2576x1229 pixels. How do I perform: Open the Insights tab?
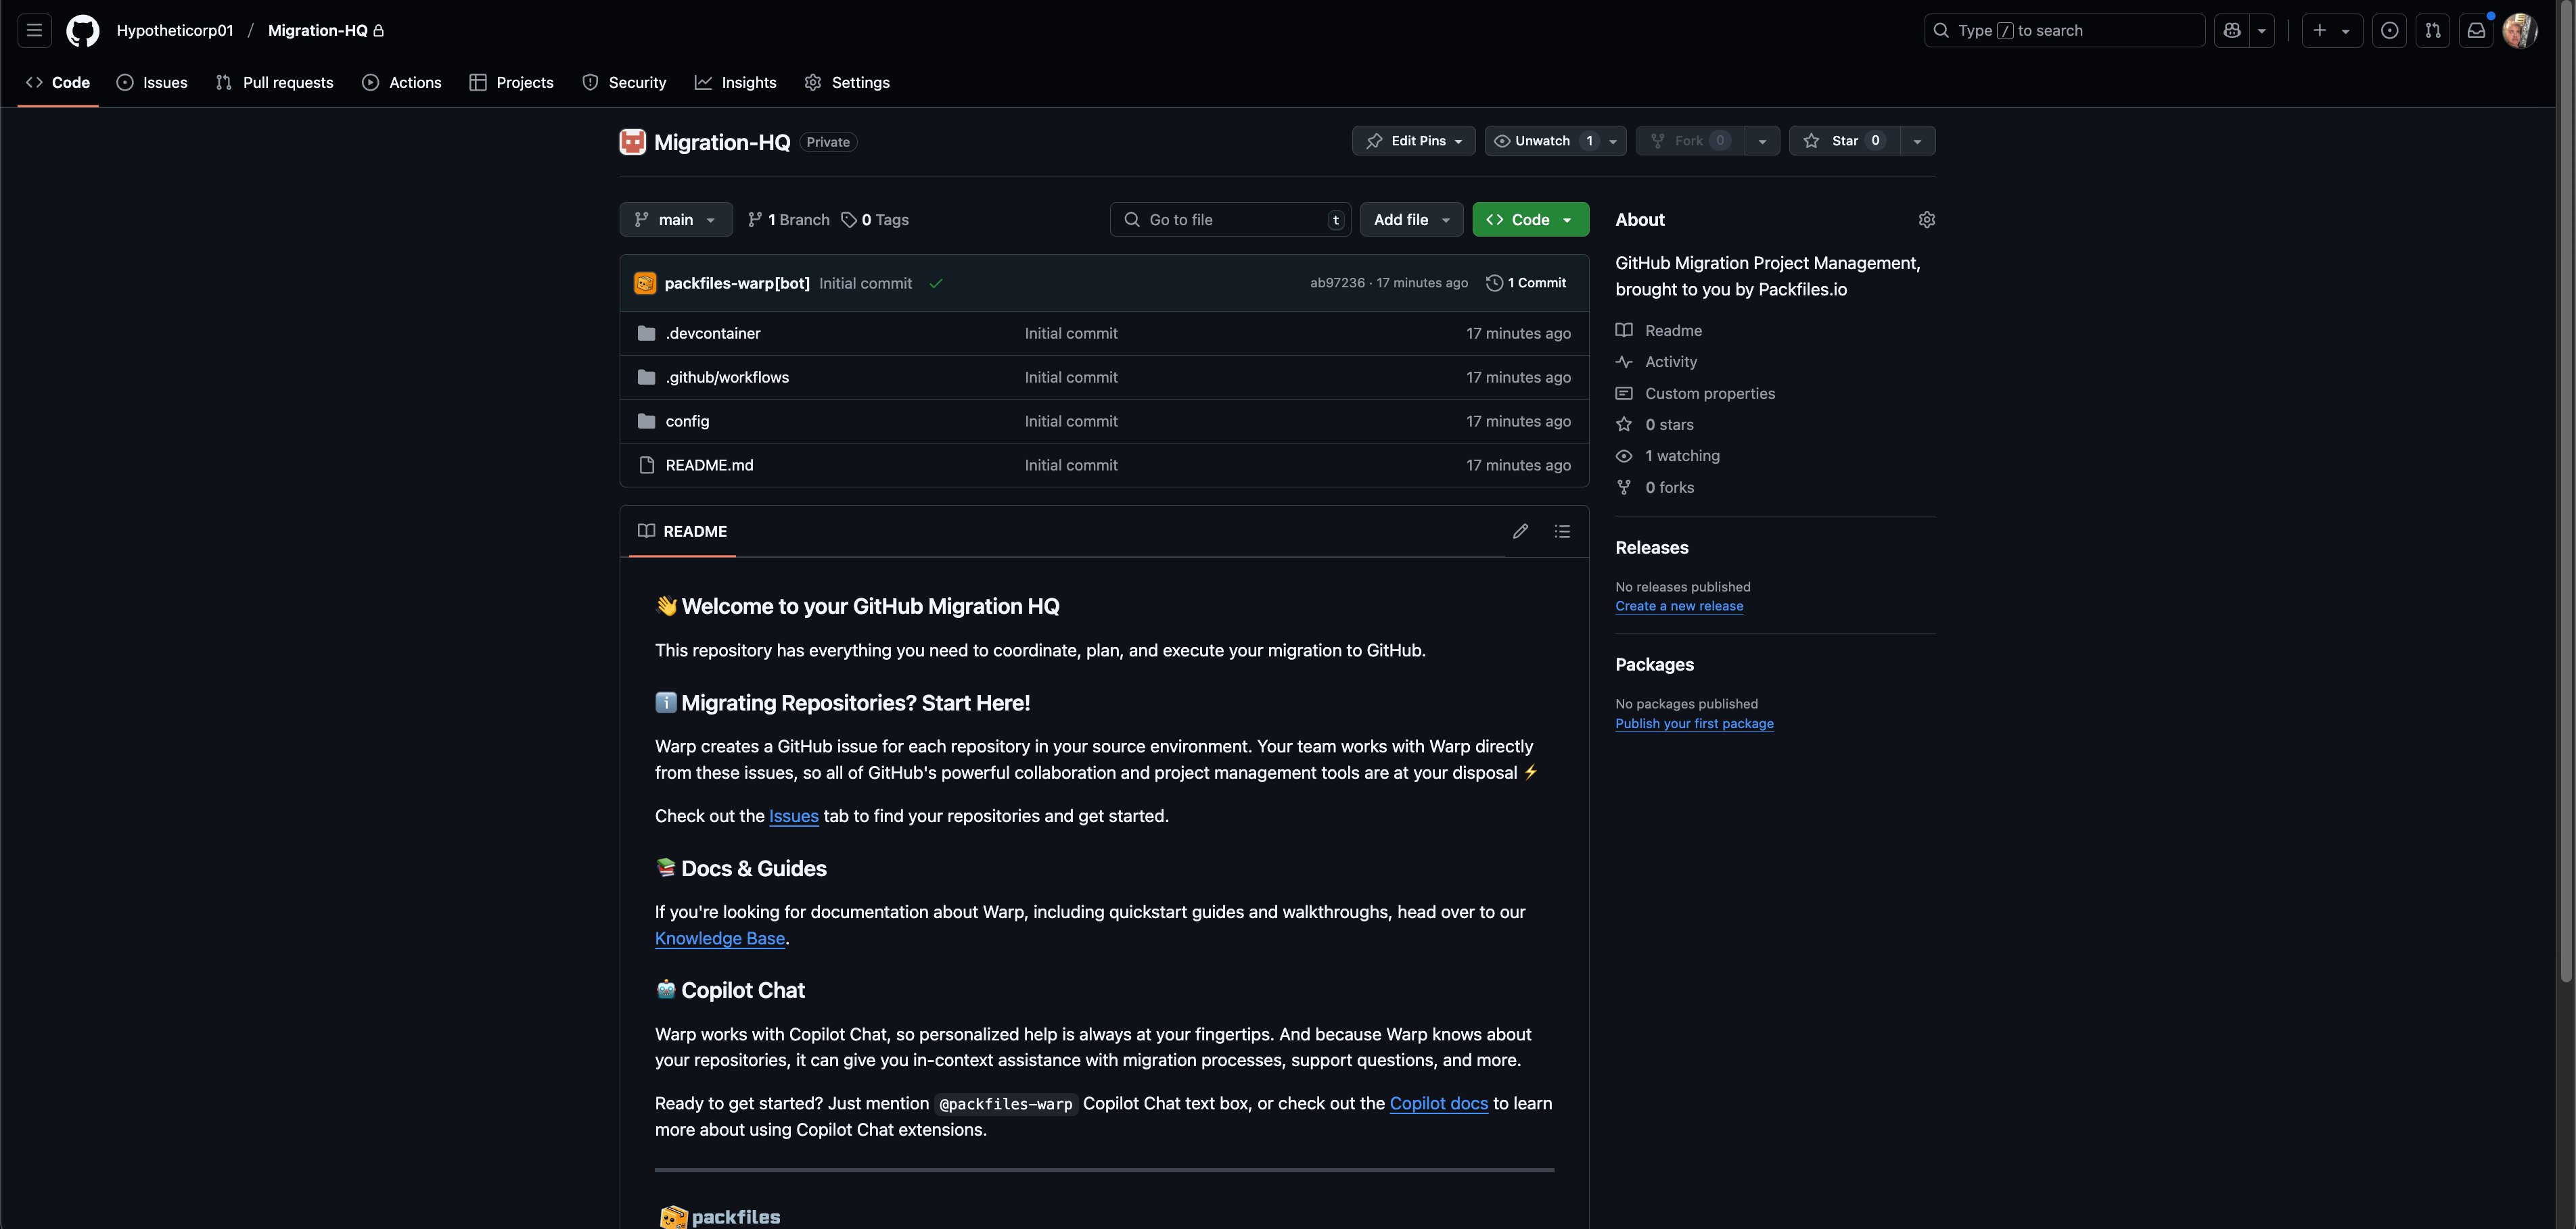735,83
